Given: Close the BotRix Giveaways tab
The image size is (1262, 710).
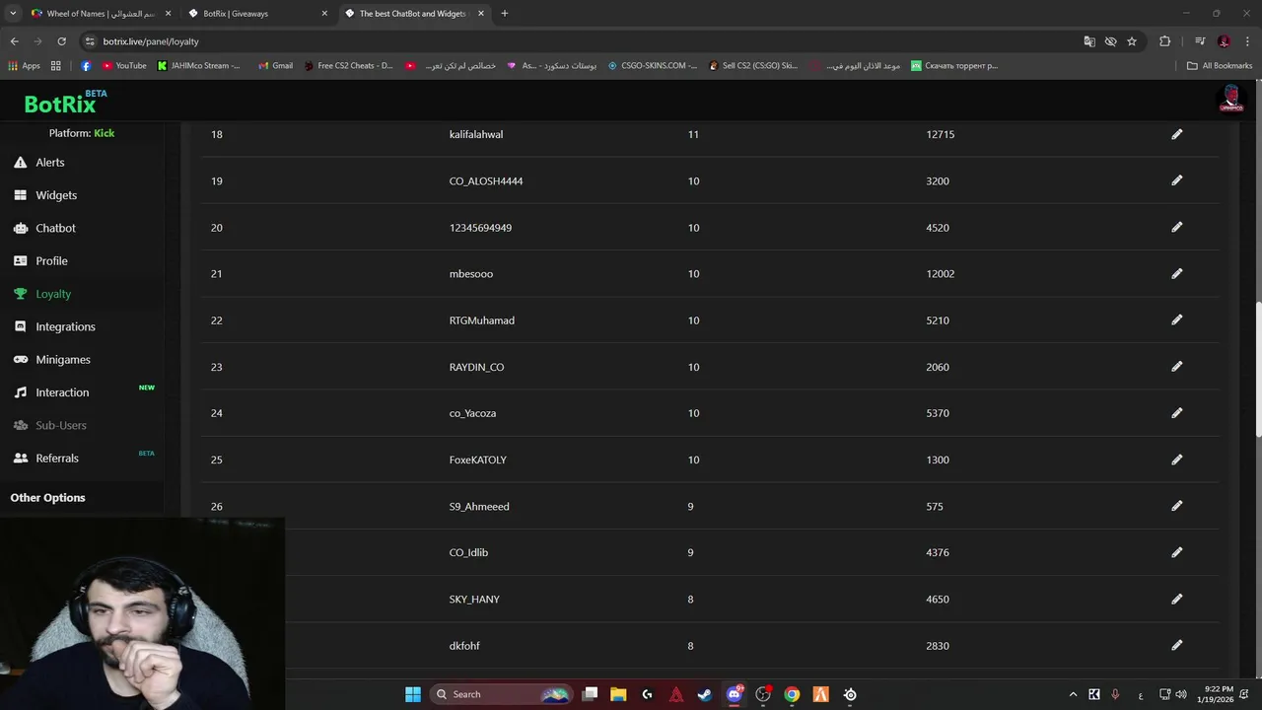Looking at the screenshot, I should tap(324, 14).
